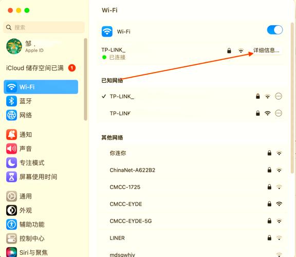Click lock icon beside CMCC-EYDE-5G

pyautogui.click(x=269, y=221)
